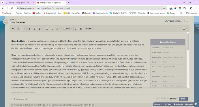Check 'This is a minor edit' box

[12, 99]
